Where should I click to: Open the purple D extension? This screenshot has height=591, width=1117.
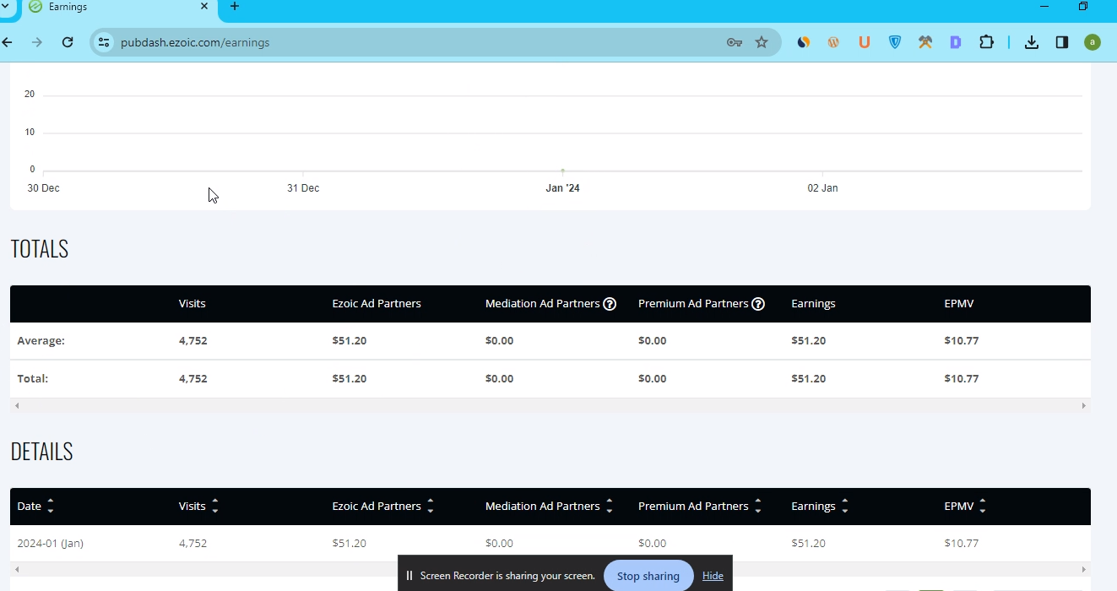(x=956, y=42)
